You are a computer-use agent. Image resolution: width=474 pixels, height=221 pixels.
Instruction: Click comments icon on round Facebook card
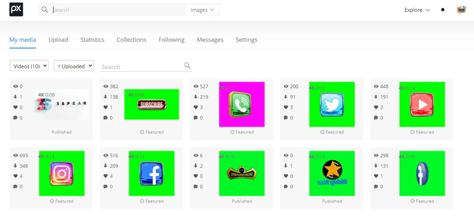376,187
